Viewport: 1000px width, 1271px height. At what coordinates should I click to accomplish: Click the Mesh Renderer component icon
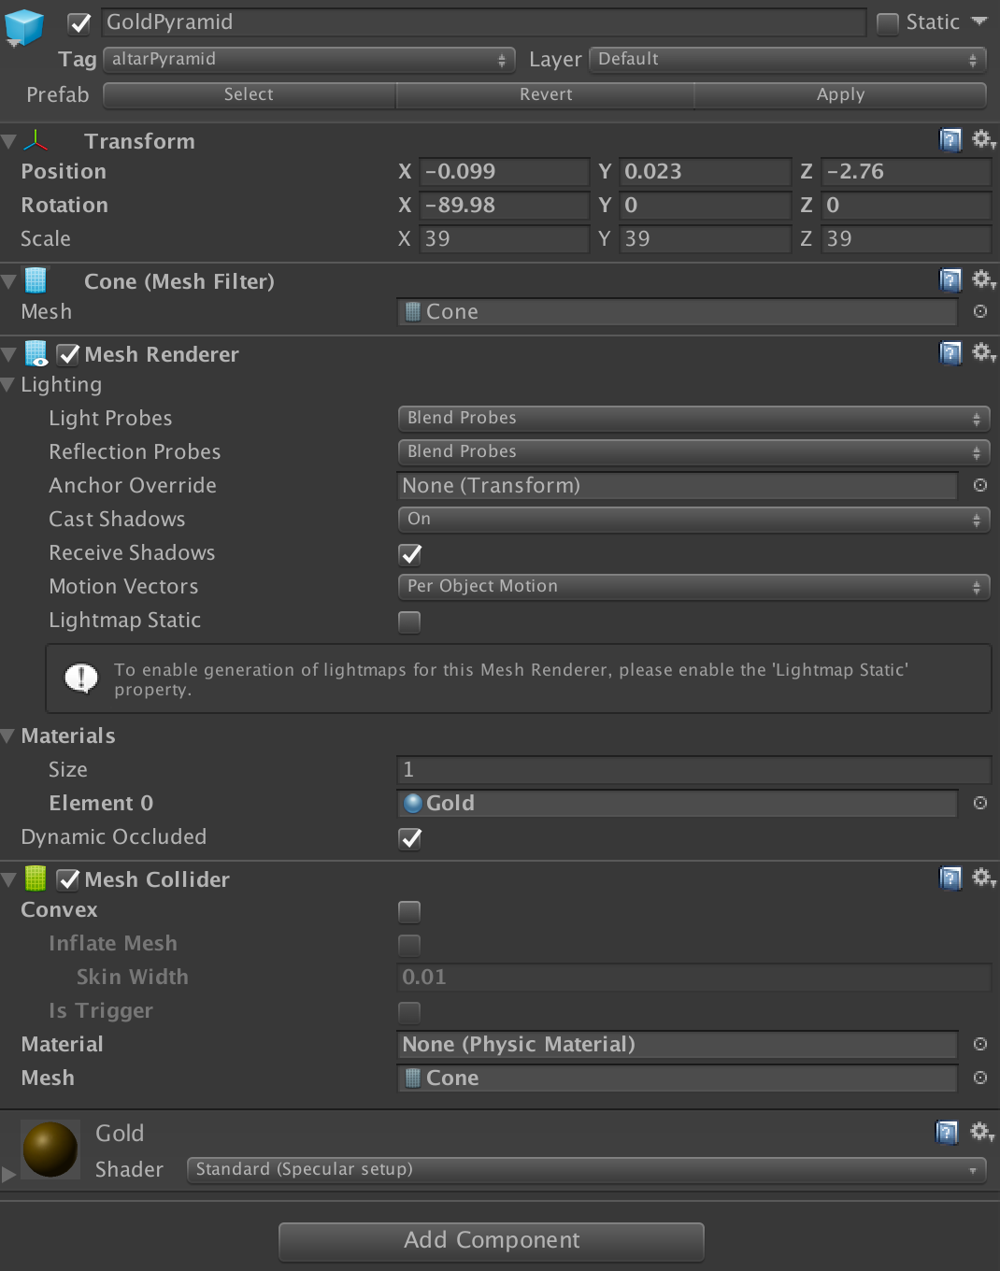point(36,354)
